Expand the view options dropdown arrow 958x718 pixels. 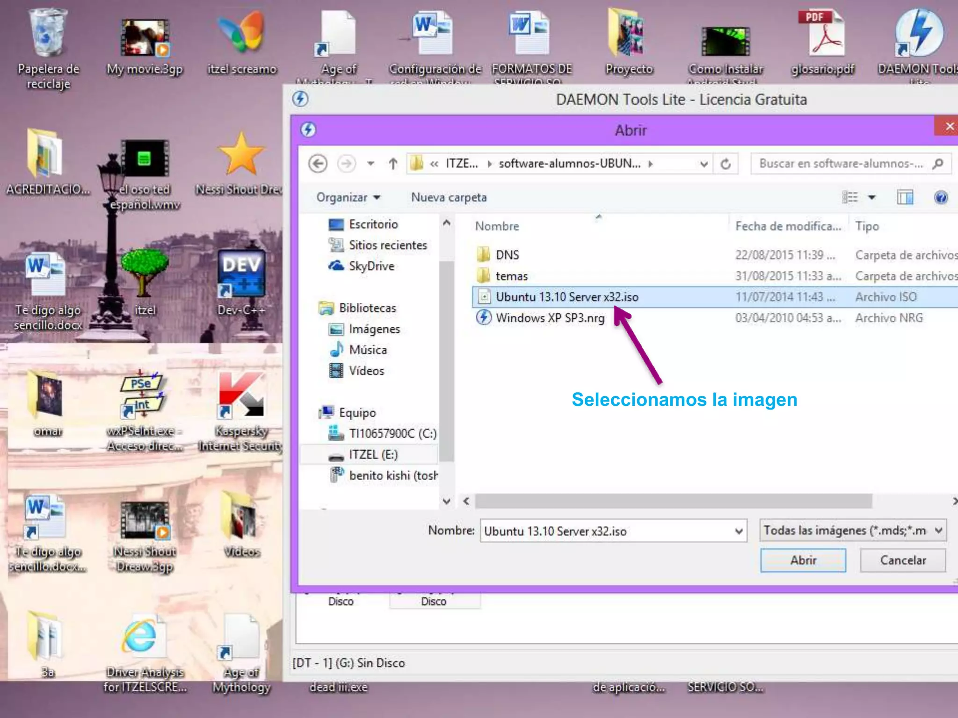(872, 197)
